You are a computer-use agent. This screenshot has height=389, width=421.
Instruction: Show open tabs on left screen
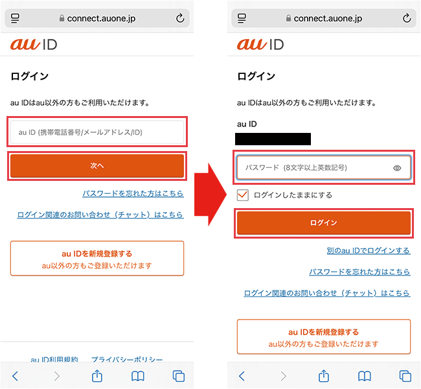tap(179, 376)
